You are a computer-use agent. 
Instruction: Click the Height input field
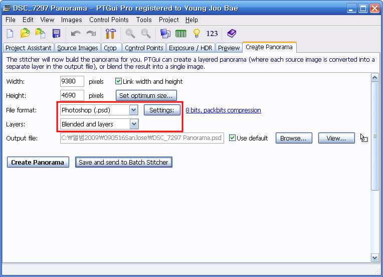72,95
